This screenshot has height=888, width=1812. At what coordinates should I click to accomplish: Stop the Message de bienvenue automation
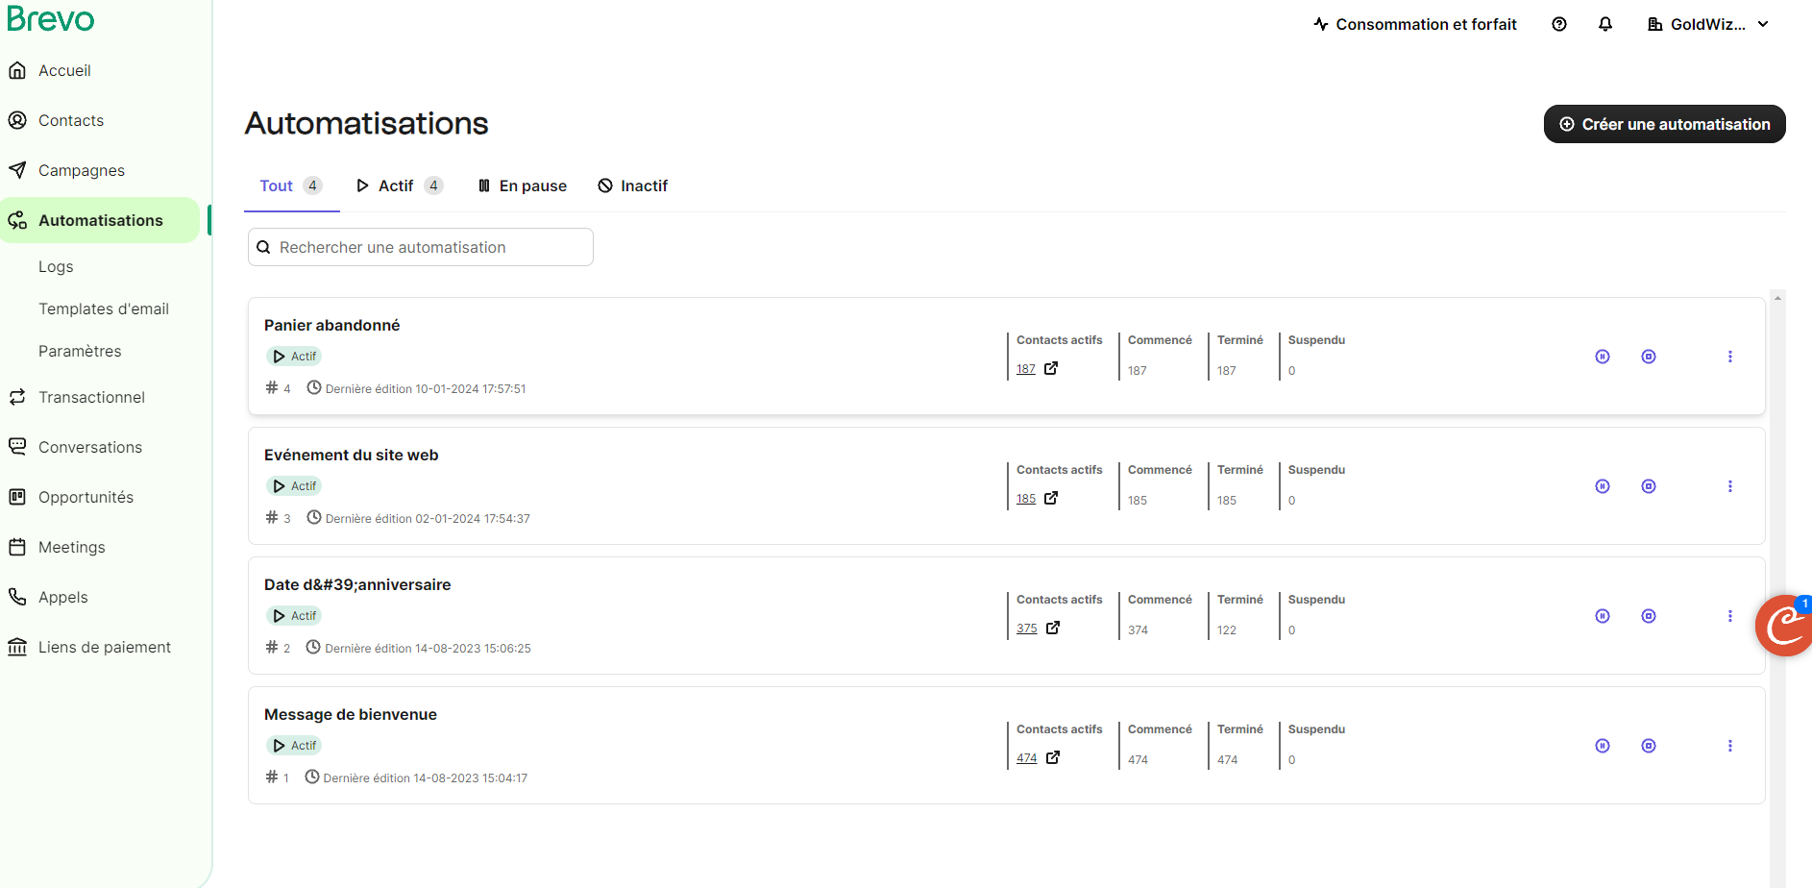coord(1649,746)
